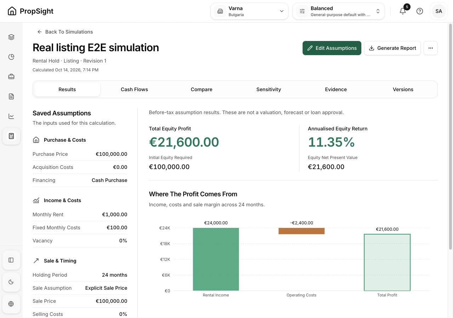Image resolution: width=453 pixels, height=318 pixels.
Task: Click the sliders icon beside Balanced
Action: click(302, 11)
